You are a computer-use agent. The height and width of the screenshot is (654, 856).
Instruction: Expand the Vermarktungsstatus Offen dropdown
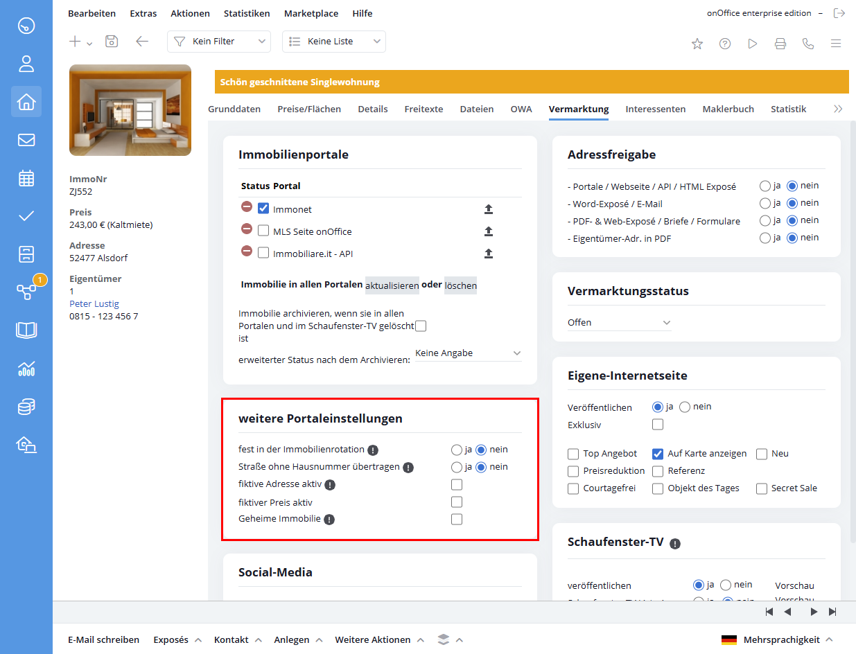click(619, 323)
